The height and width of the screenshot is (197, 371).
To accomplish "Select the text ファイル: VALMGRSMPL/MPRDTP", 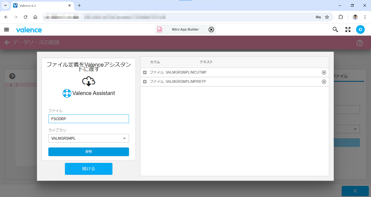I will [x=178, y=82].
